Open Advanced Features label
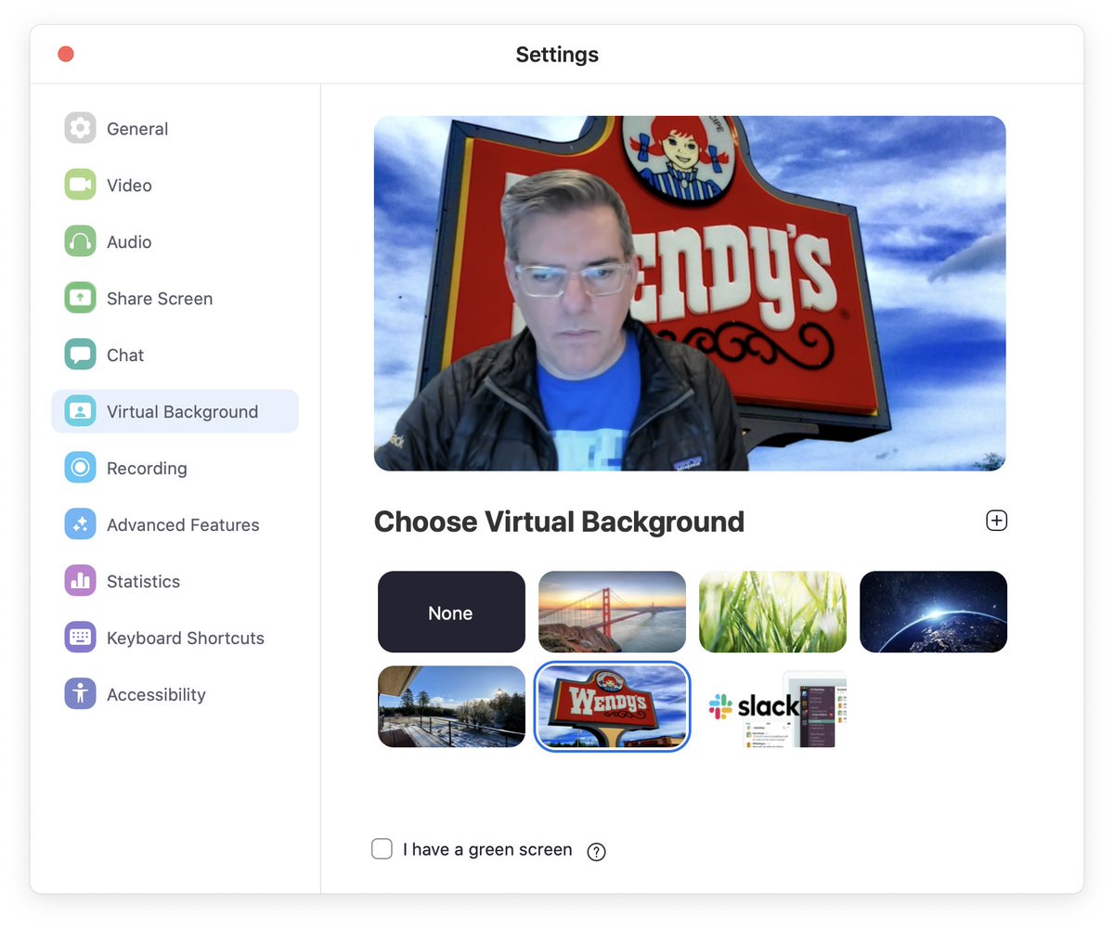Image resolution: width=1114 pixels, height=929 pixels. point(183,525)
